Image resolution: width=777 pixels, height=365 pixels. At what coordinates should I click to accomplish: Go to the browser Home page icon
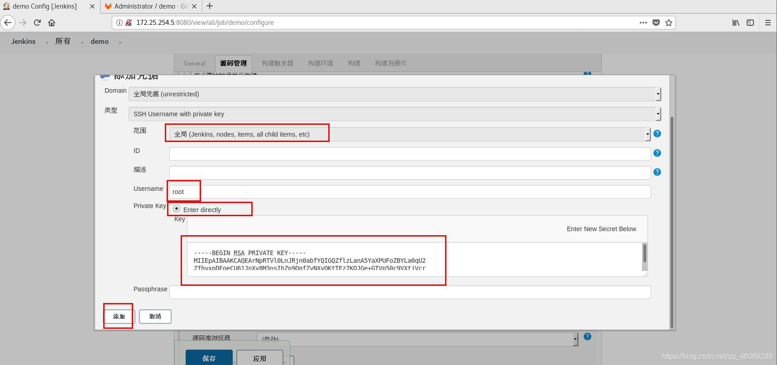coord(52,23)
